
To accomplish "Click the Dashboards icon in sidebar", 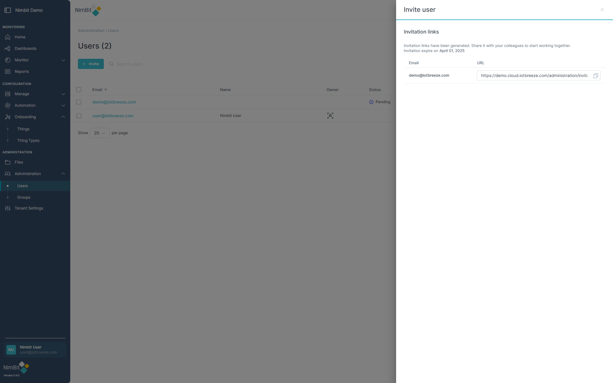I will (x=8, y=49).
